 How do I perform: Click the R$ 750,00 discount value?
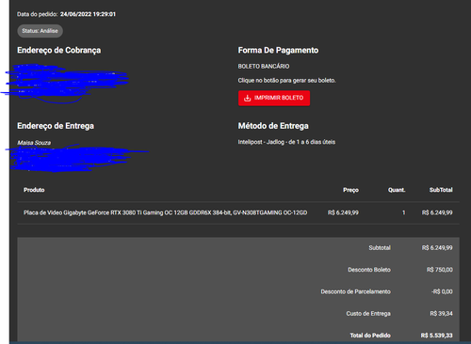point(440,270)
